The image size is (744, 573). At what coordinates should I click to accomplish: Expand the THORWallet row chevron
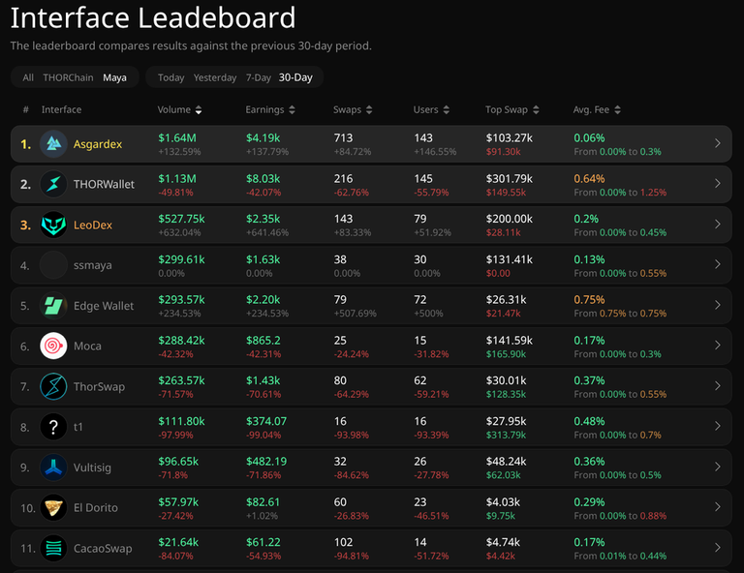[718, 183]
